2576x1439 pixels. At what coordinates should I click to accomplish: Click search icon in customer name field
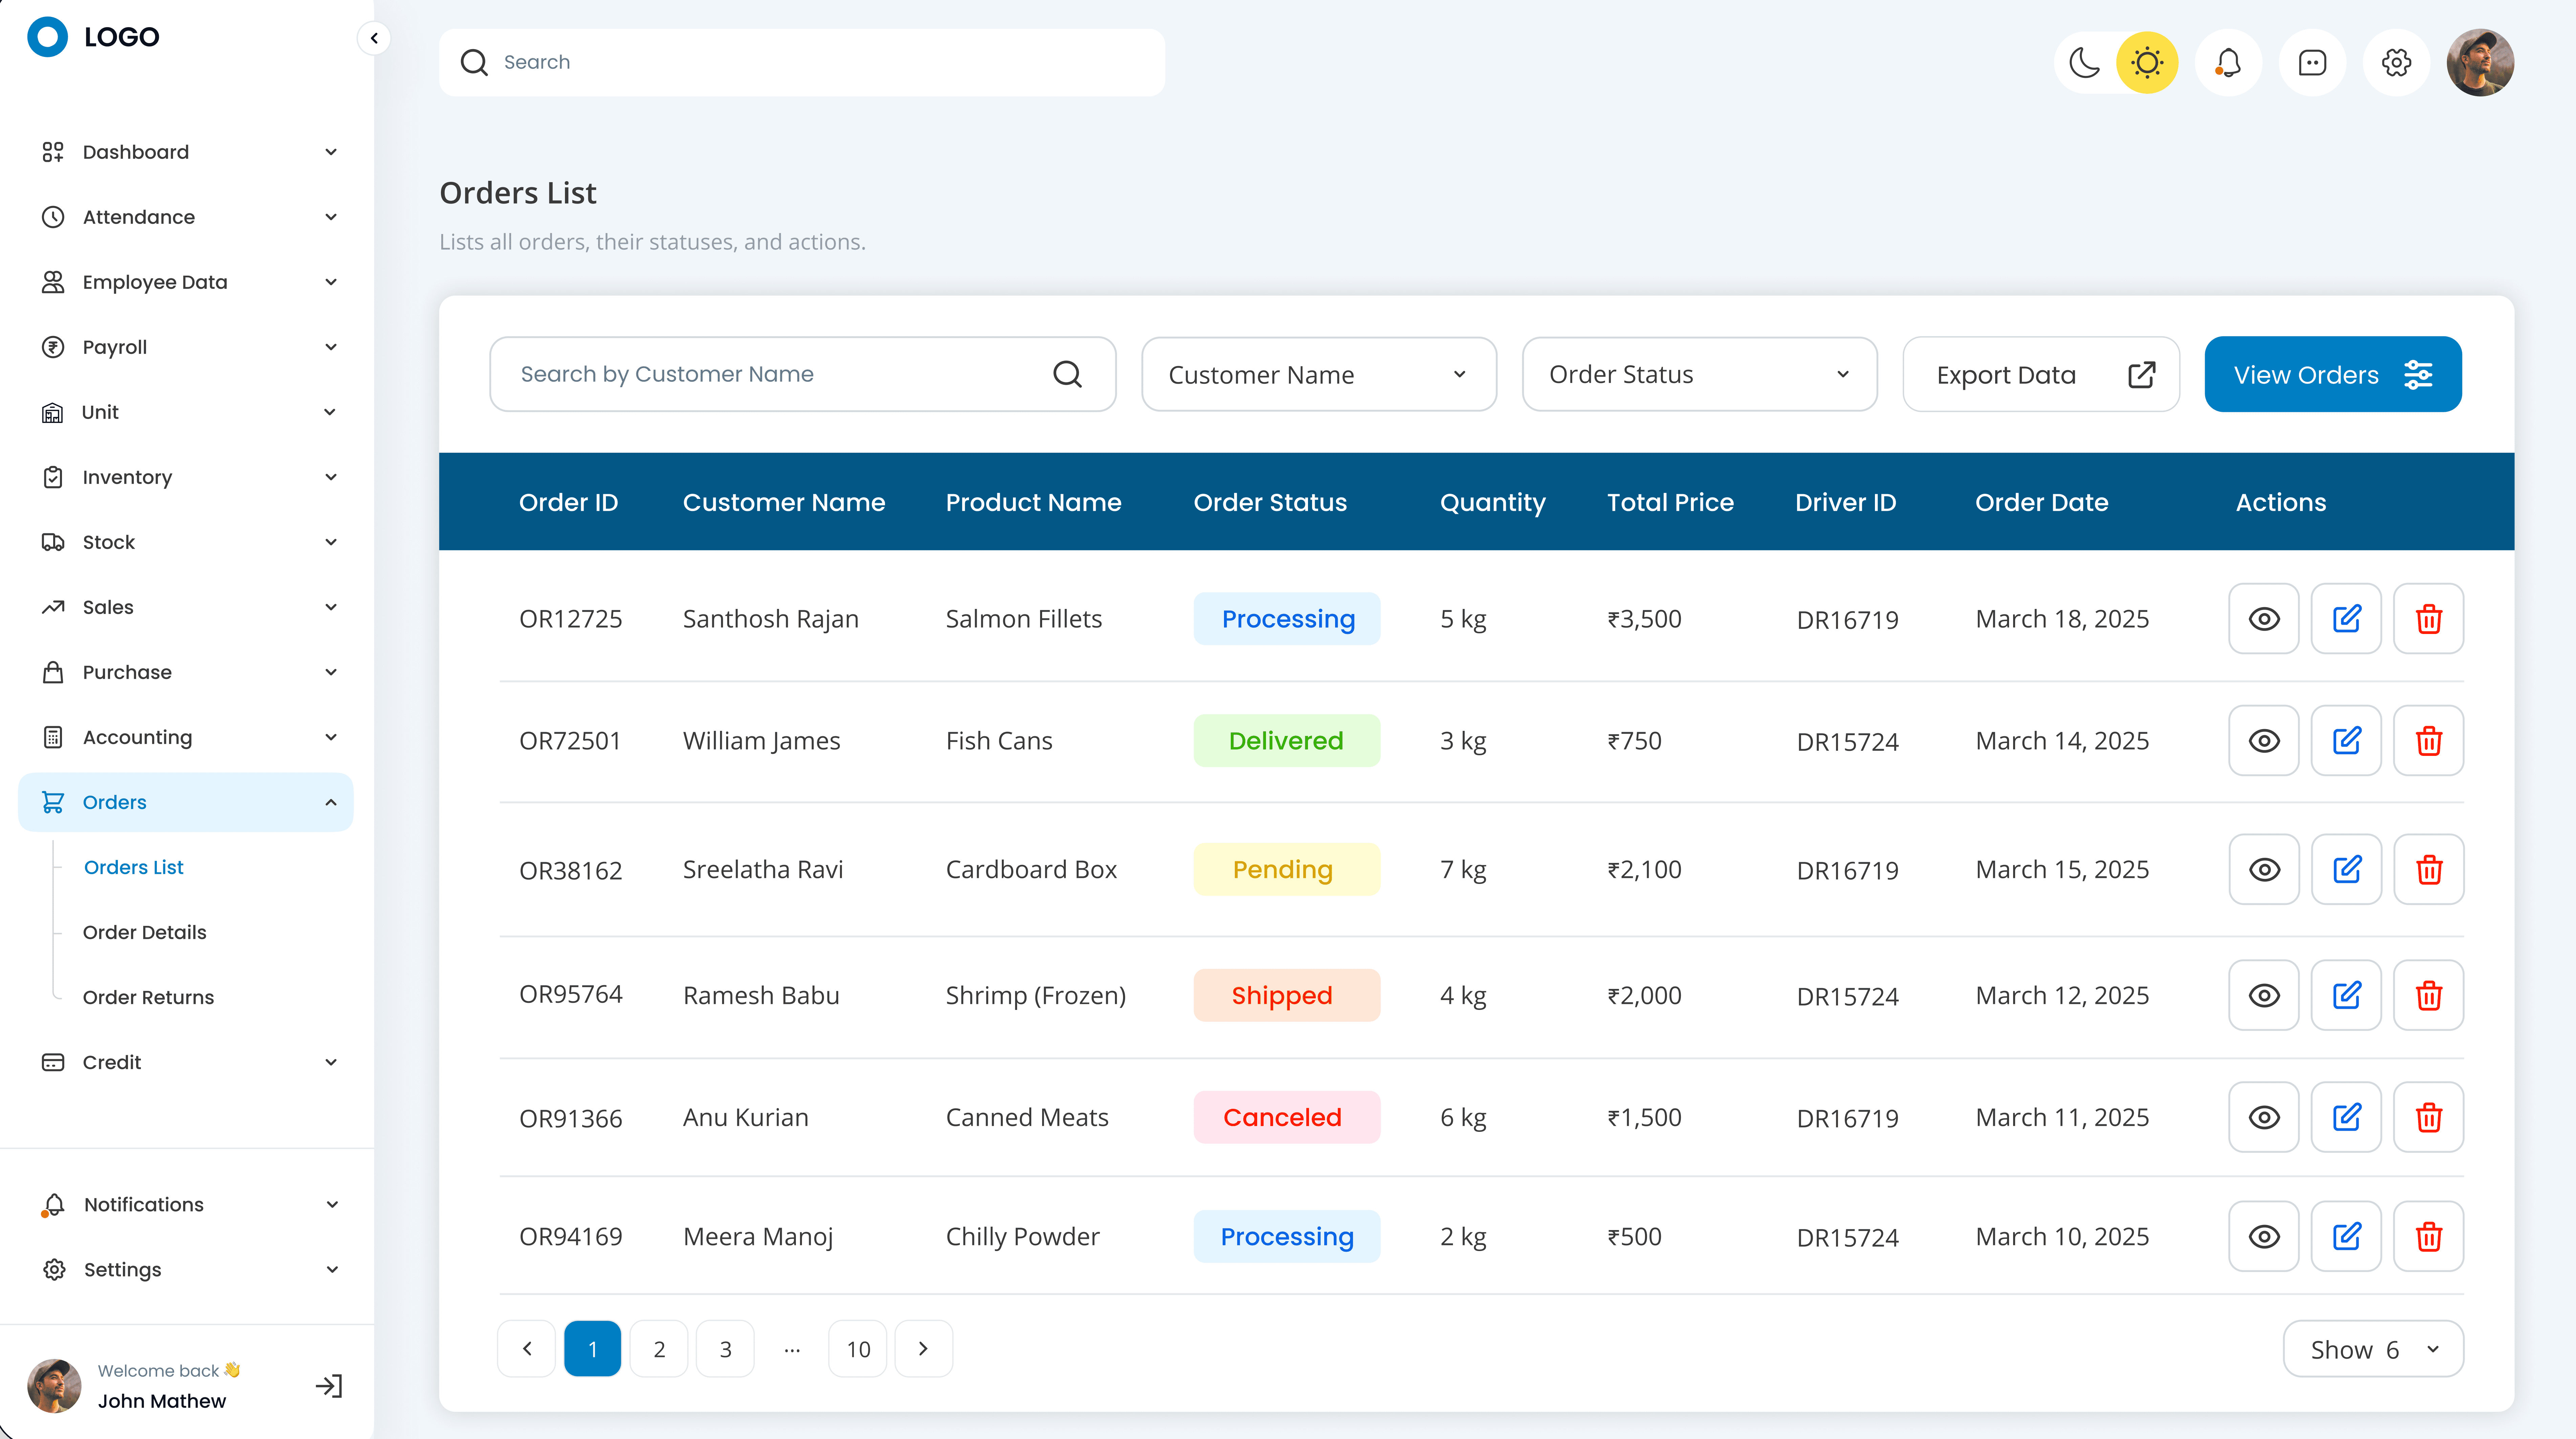tap(1067, 374)
